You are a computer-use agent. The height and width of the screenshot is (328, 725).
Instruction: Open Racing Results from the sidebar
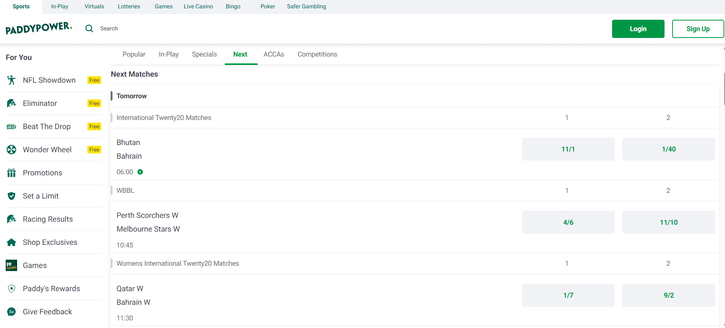[x=48, y=219]
